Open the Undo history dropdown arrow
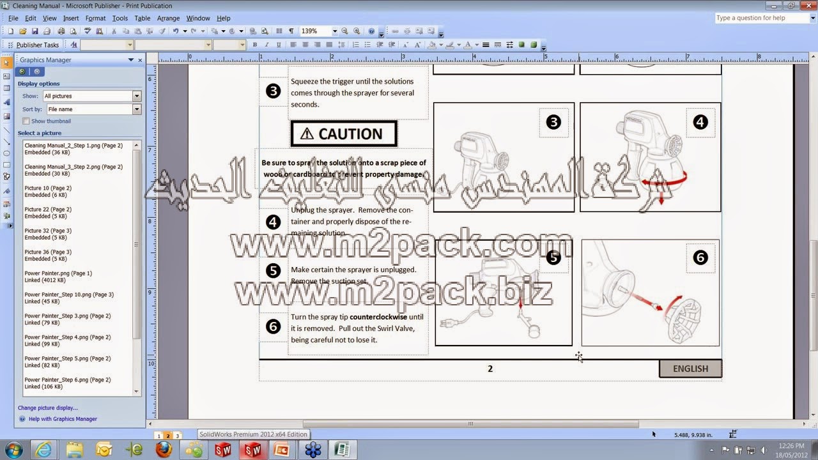The height and width of the screenshot is (460, 818). click(185, 31)
